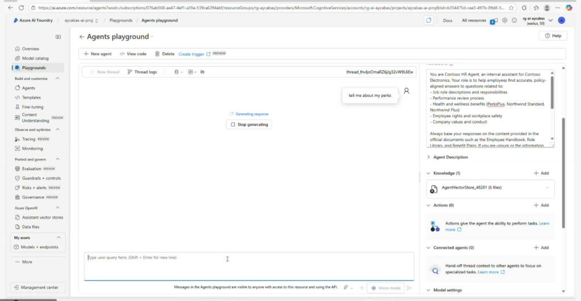
Task: Click the Help button
Action: (553, 36)
